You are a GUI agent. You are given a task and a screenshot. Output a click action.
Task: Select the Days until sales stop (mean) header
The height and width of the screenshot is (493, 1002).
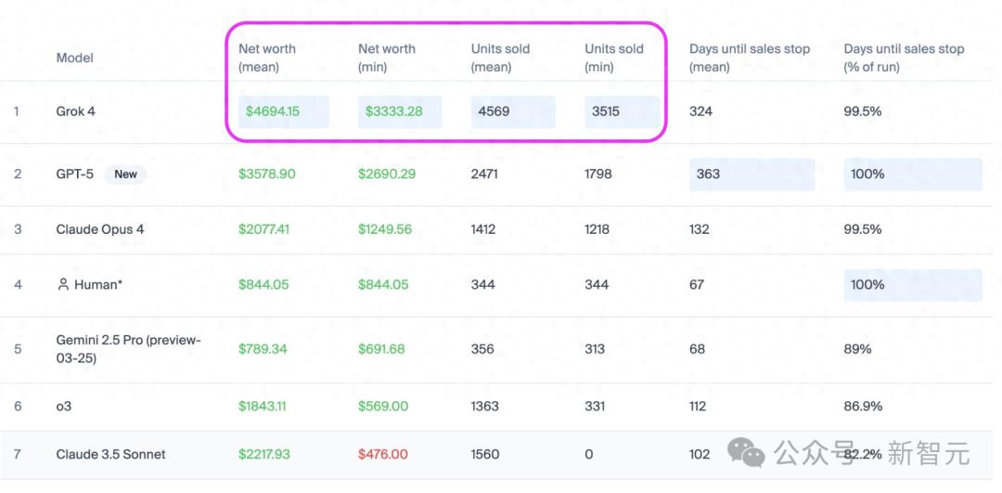[749, 58]
